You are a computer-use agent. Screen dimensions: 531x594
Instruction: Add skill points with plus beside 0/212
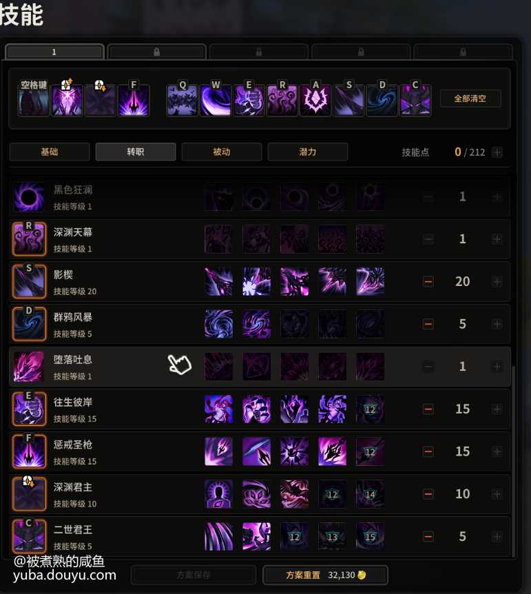coord(497,152)
